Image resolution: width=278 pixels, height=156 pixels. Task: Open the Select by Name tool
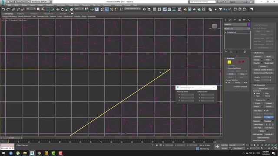[x=43, y=9]
